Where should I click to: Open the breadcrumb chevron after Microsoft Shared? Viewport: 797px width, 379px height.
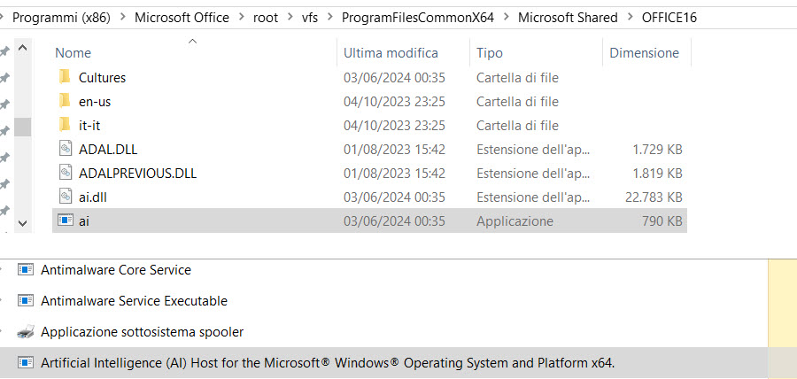(x=629, y=18)
